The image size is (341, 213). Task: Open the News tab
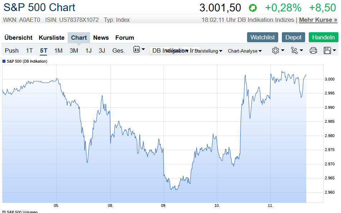(x=101, y=38)
